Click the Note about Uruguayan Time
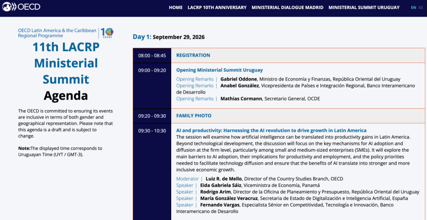The height and width of the screenshot is (220, 427). pyautogui.click(x=60, y=152)
